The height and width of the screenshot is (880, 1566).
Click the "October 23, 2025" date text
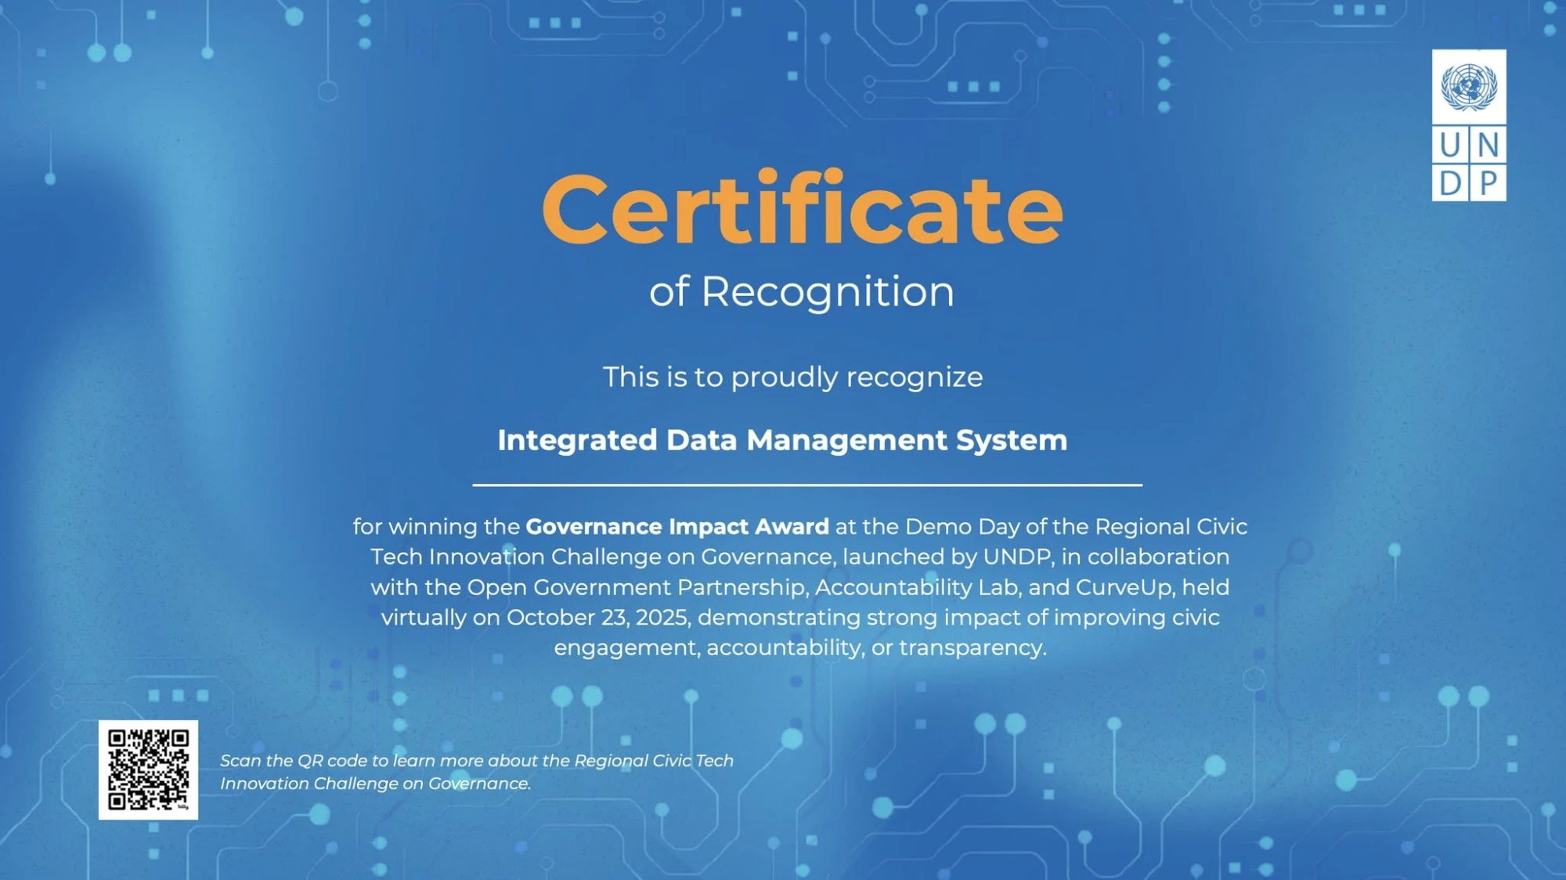(597, 618)
